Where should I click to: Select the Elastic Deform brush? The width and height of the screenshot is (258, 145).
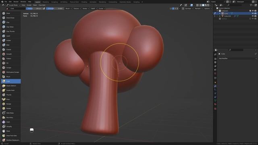pyautogui.click(x=11, y=86)
